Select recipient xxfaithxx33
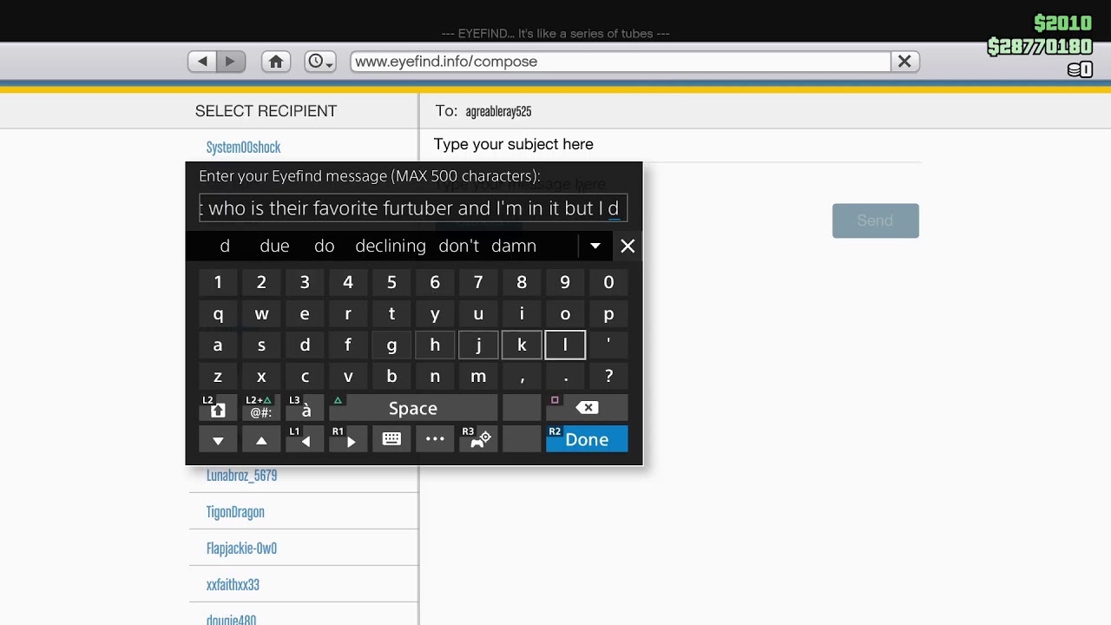This screenshot has width=1111, height=625. pos(233,585)
